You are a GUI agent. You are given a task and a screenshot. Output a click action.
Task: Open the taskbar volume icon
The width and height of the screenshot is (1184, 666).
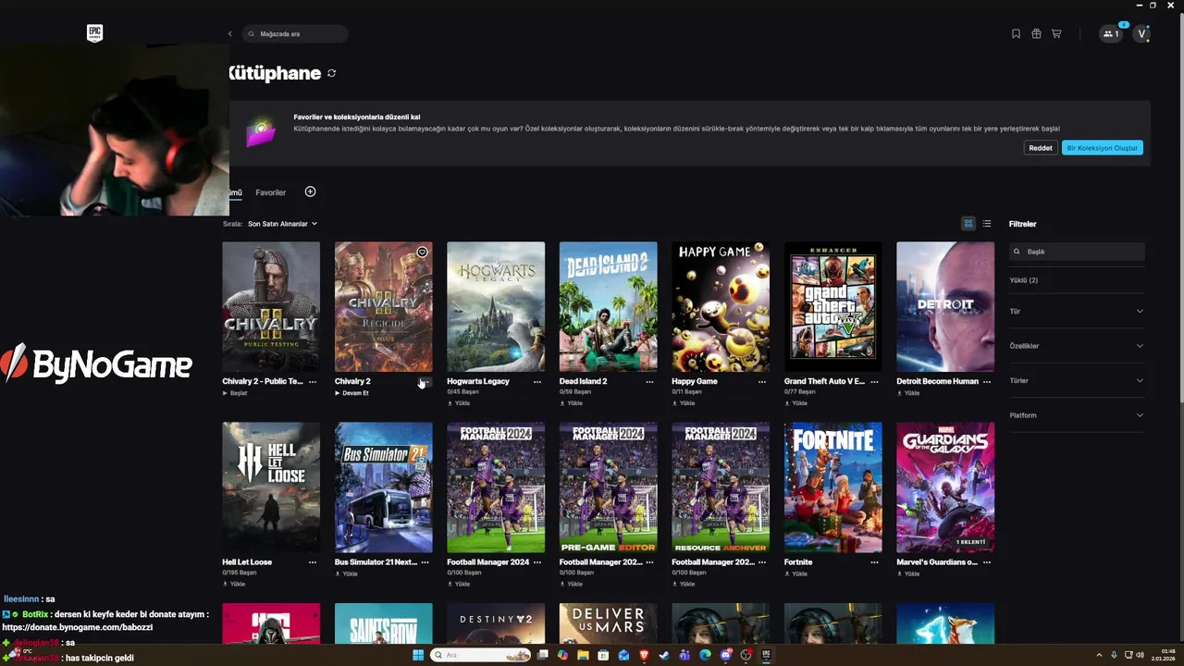1140,655
